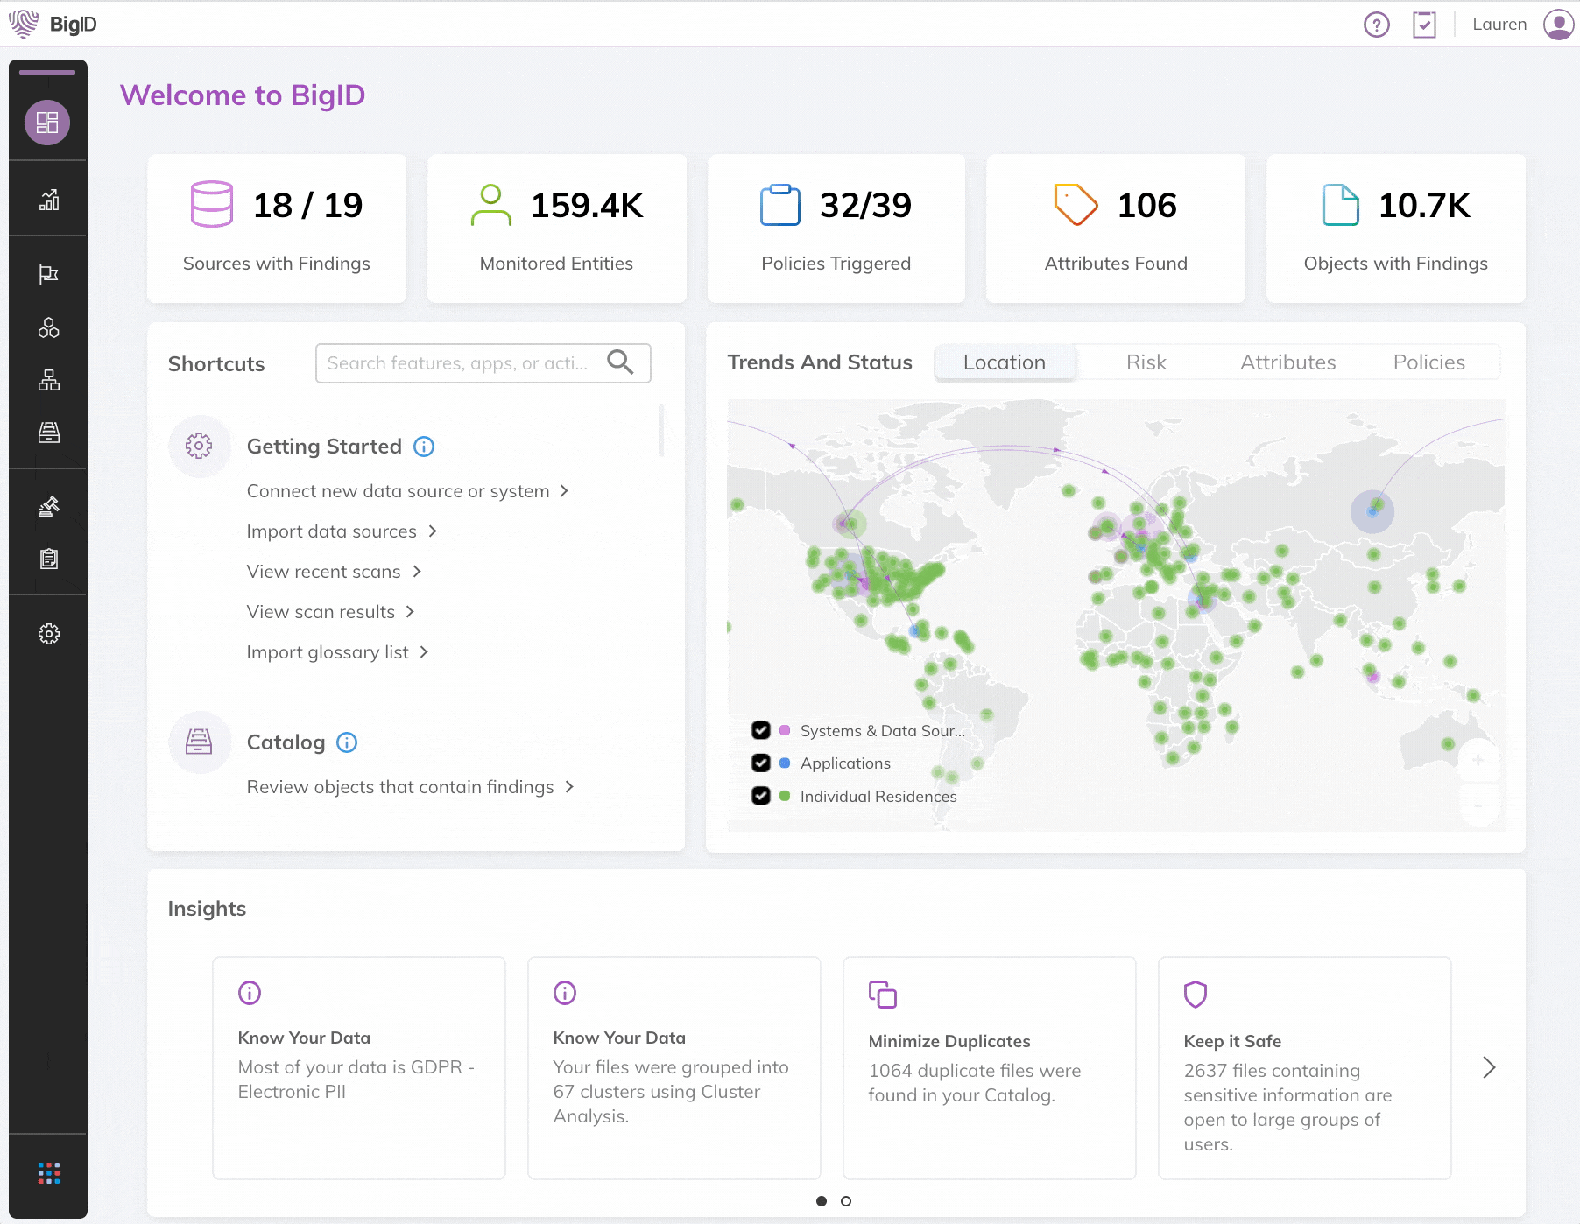1580x1224 pixels.
Task: Show next Insights cards with right chevron
Action: tap(1489, 1067)
